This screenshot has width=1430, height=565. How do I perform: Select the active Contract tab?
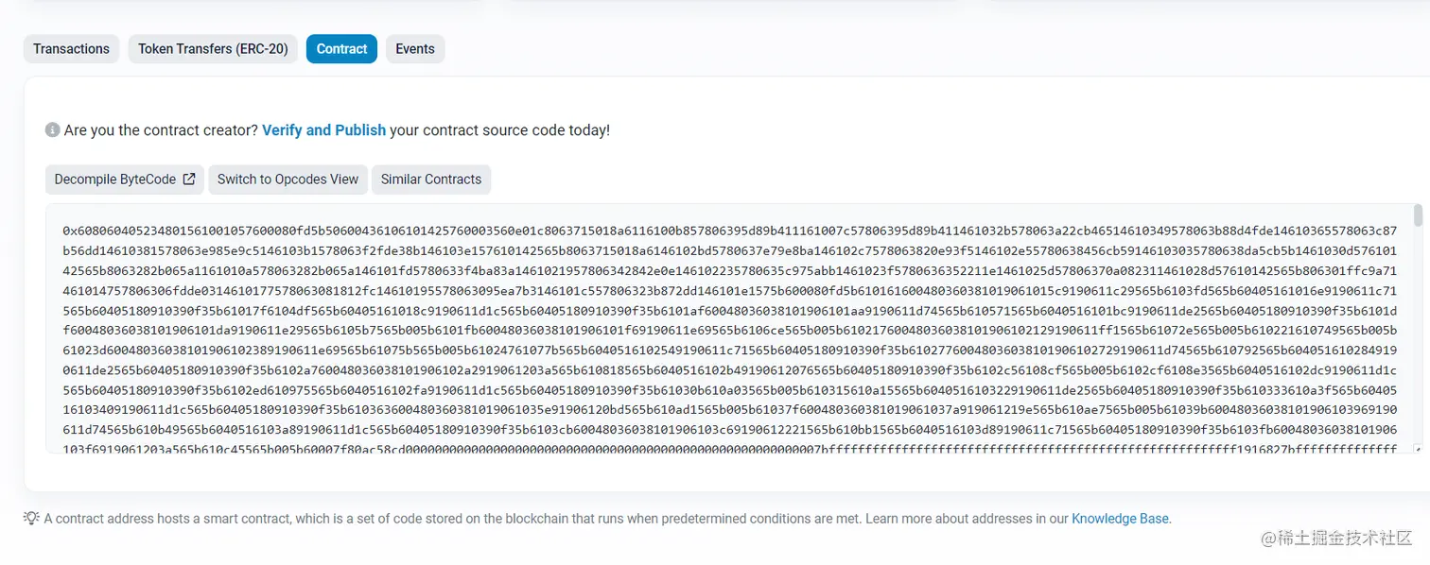coord(341,49)
